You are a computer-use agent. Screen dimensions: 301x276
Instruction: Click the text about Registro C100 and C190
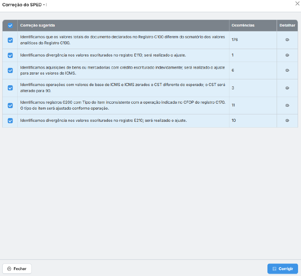(122, 40)
